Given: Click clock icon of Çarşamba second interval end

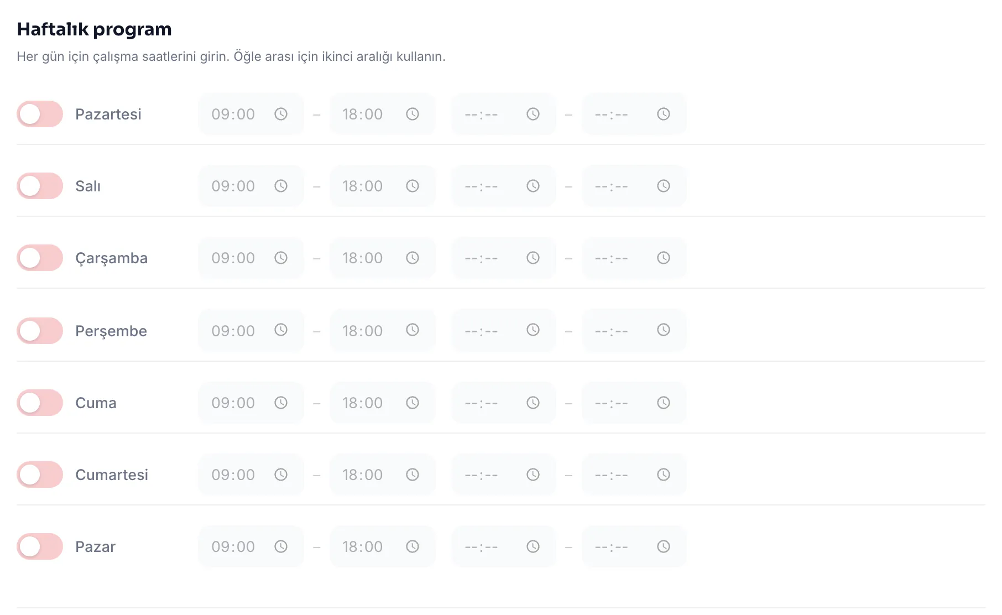Looking at the screenshot, I should (664, 258).
